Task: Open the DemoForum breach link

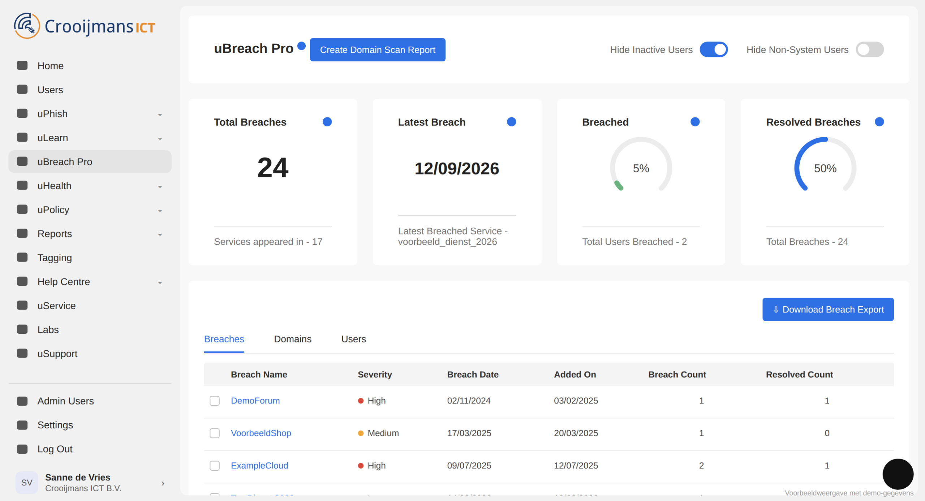Action: [x=255, y=401]
